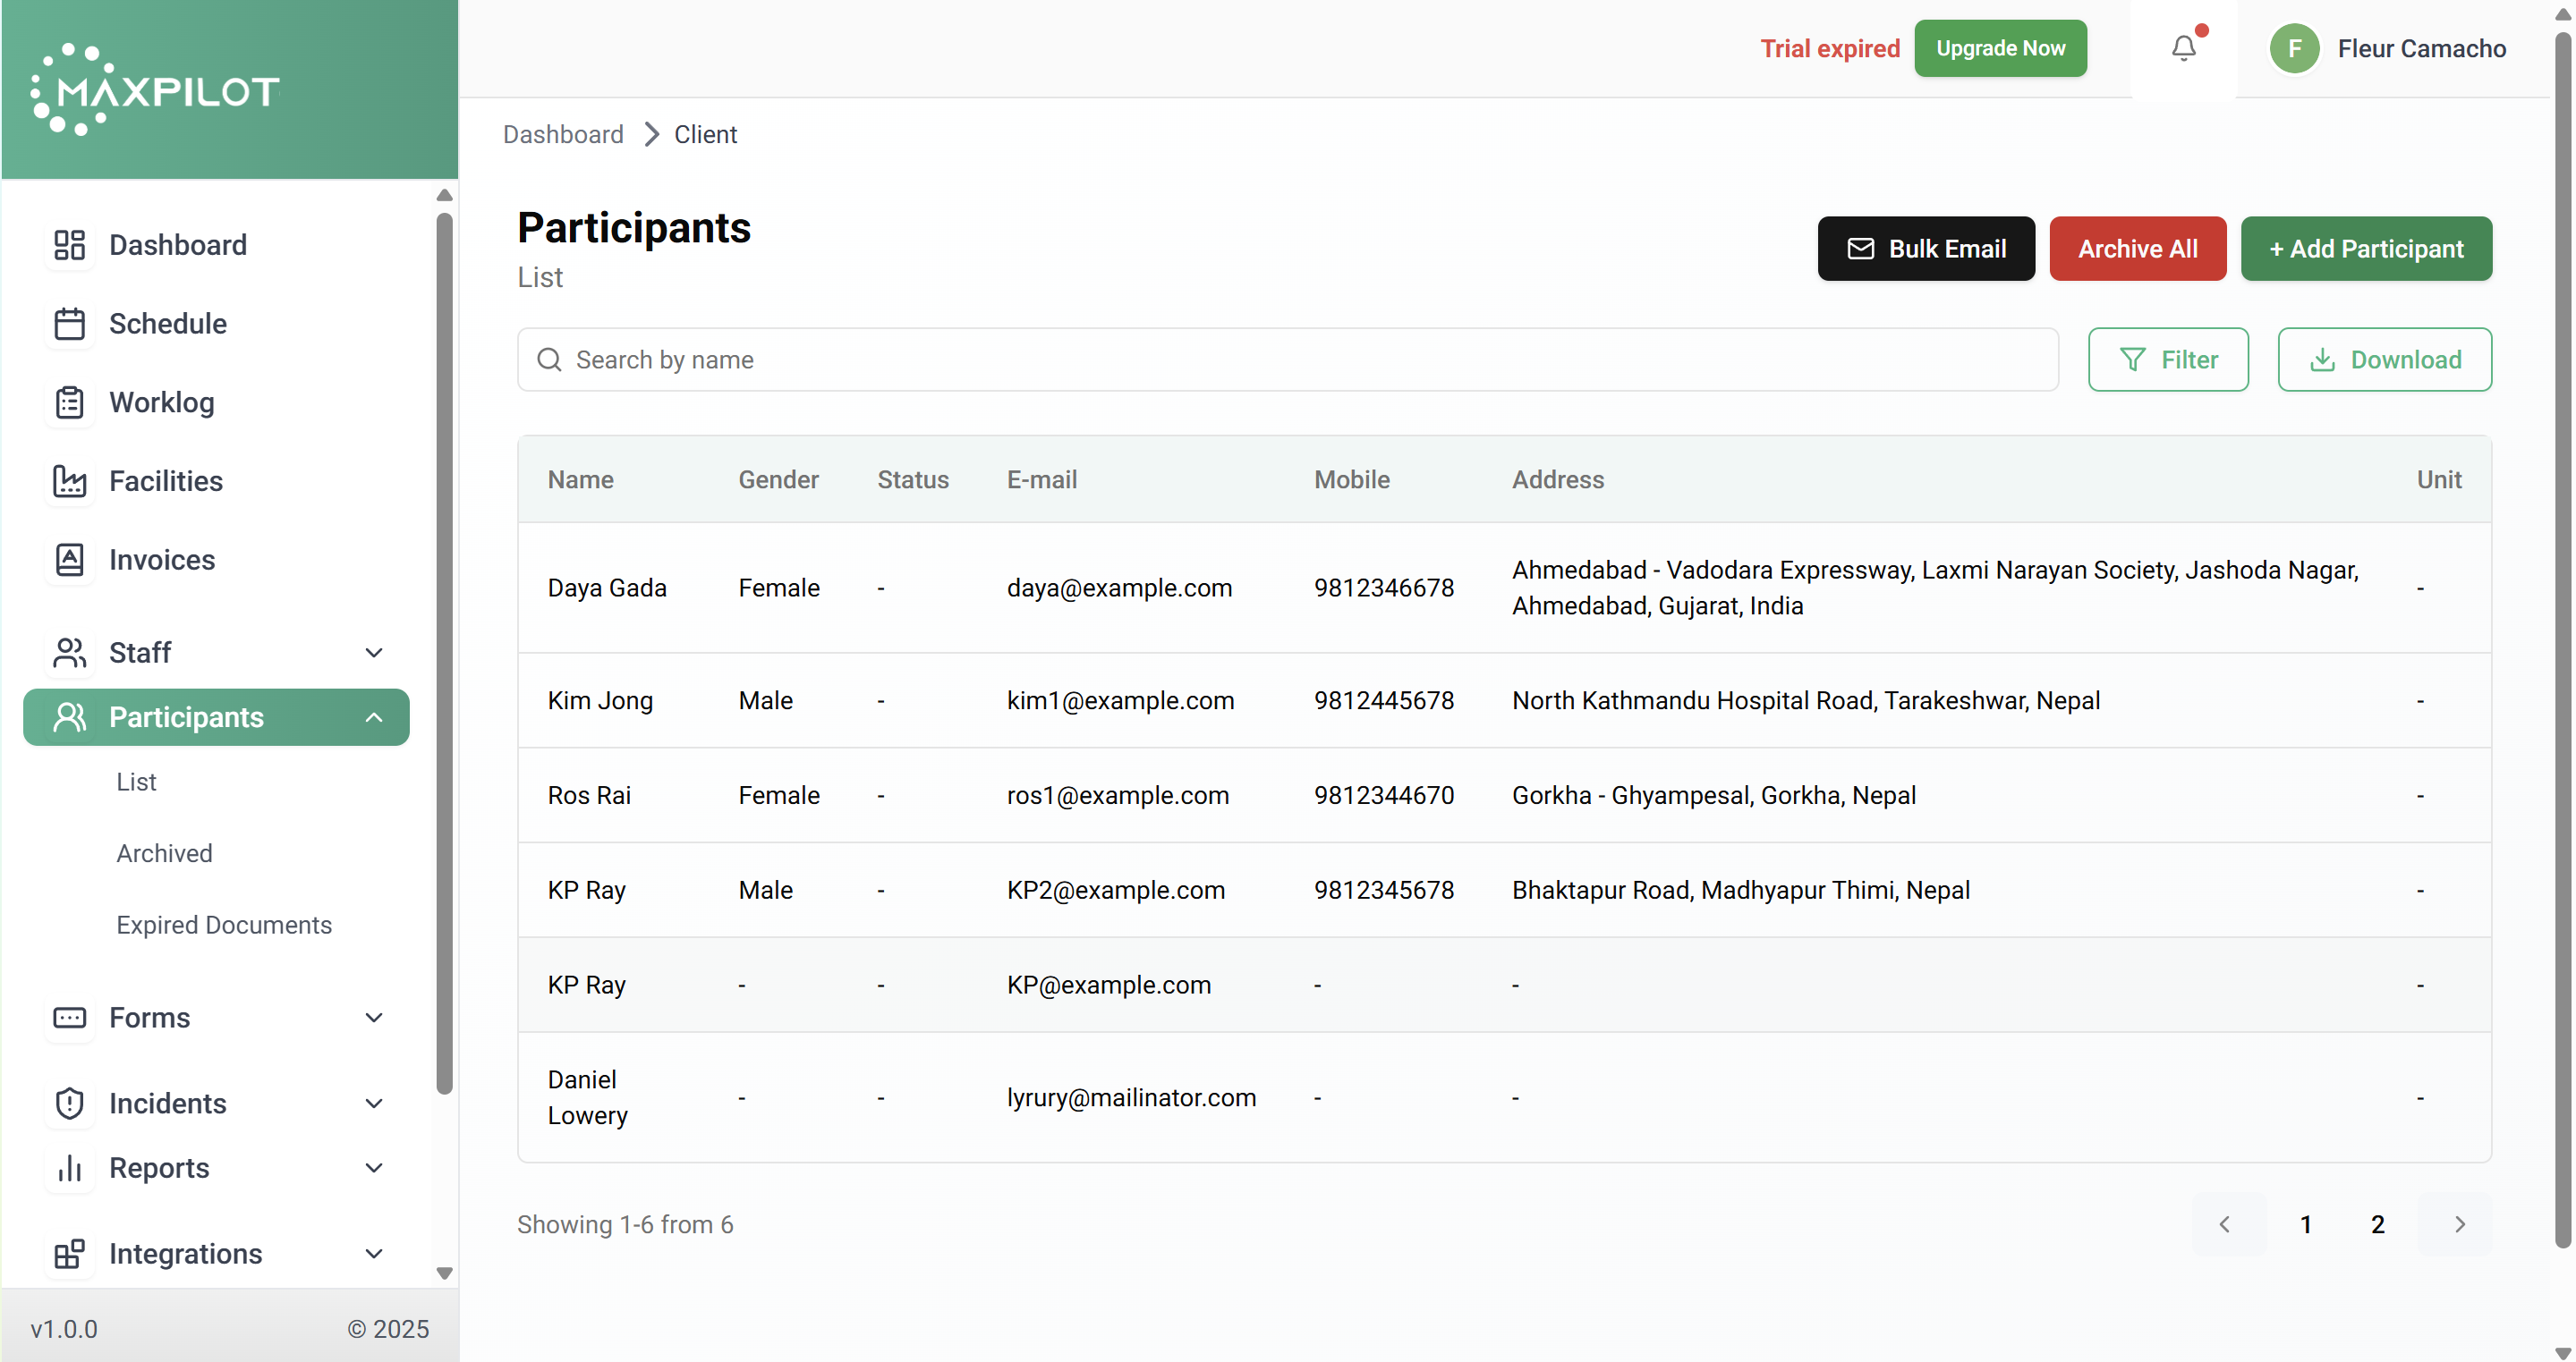Image resolution: width=2576 pixels, height=1362 pixels.
Task: Open the Filter options
Action: pos(2167,360)
